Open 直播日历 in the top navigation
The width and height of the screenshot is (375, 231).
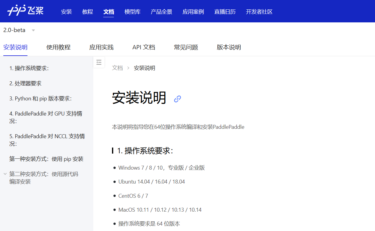(x=225, y=12)
